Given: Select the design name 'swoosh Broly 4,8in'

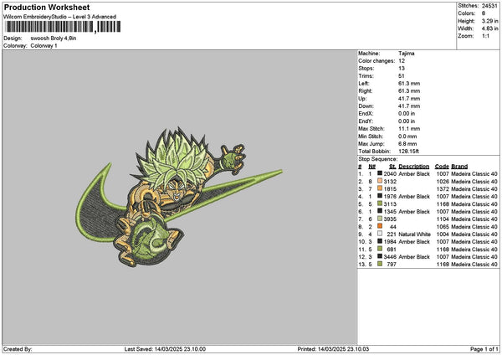Looking at the screenshot, I should [54, 39].
